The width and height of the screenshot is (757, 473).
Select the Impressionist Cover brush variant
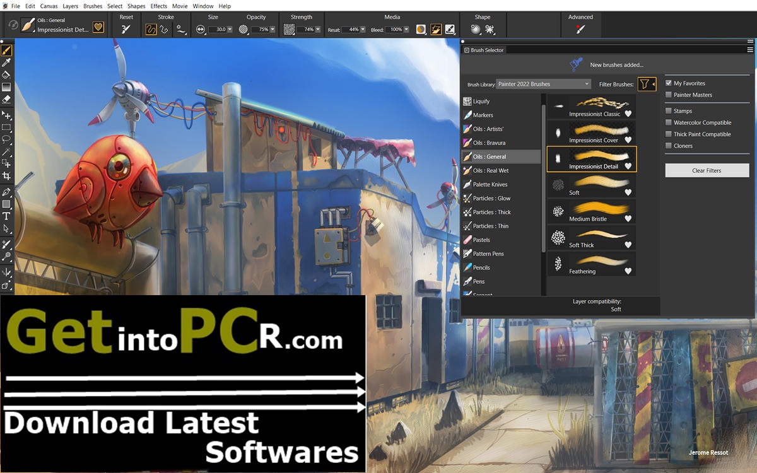(592, 132)
